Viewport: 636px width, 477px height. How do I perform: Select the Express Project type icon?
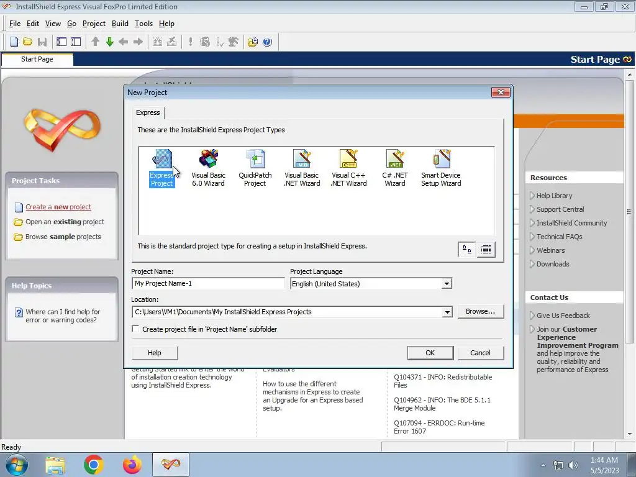pos(162,168)
